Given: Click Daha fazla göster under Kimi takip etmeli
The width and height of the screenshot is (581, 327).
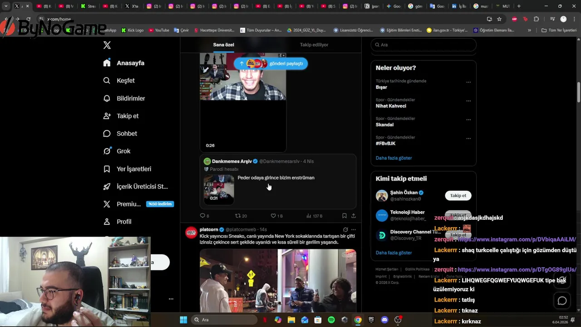Looking at the screenshot, I should (394, 253).
